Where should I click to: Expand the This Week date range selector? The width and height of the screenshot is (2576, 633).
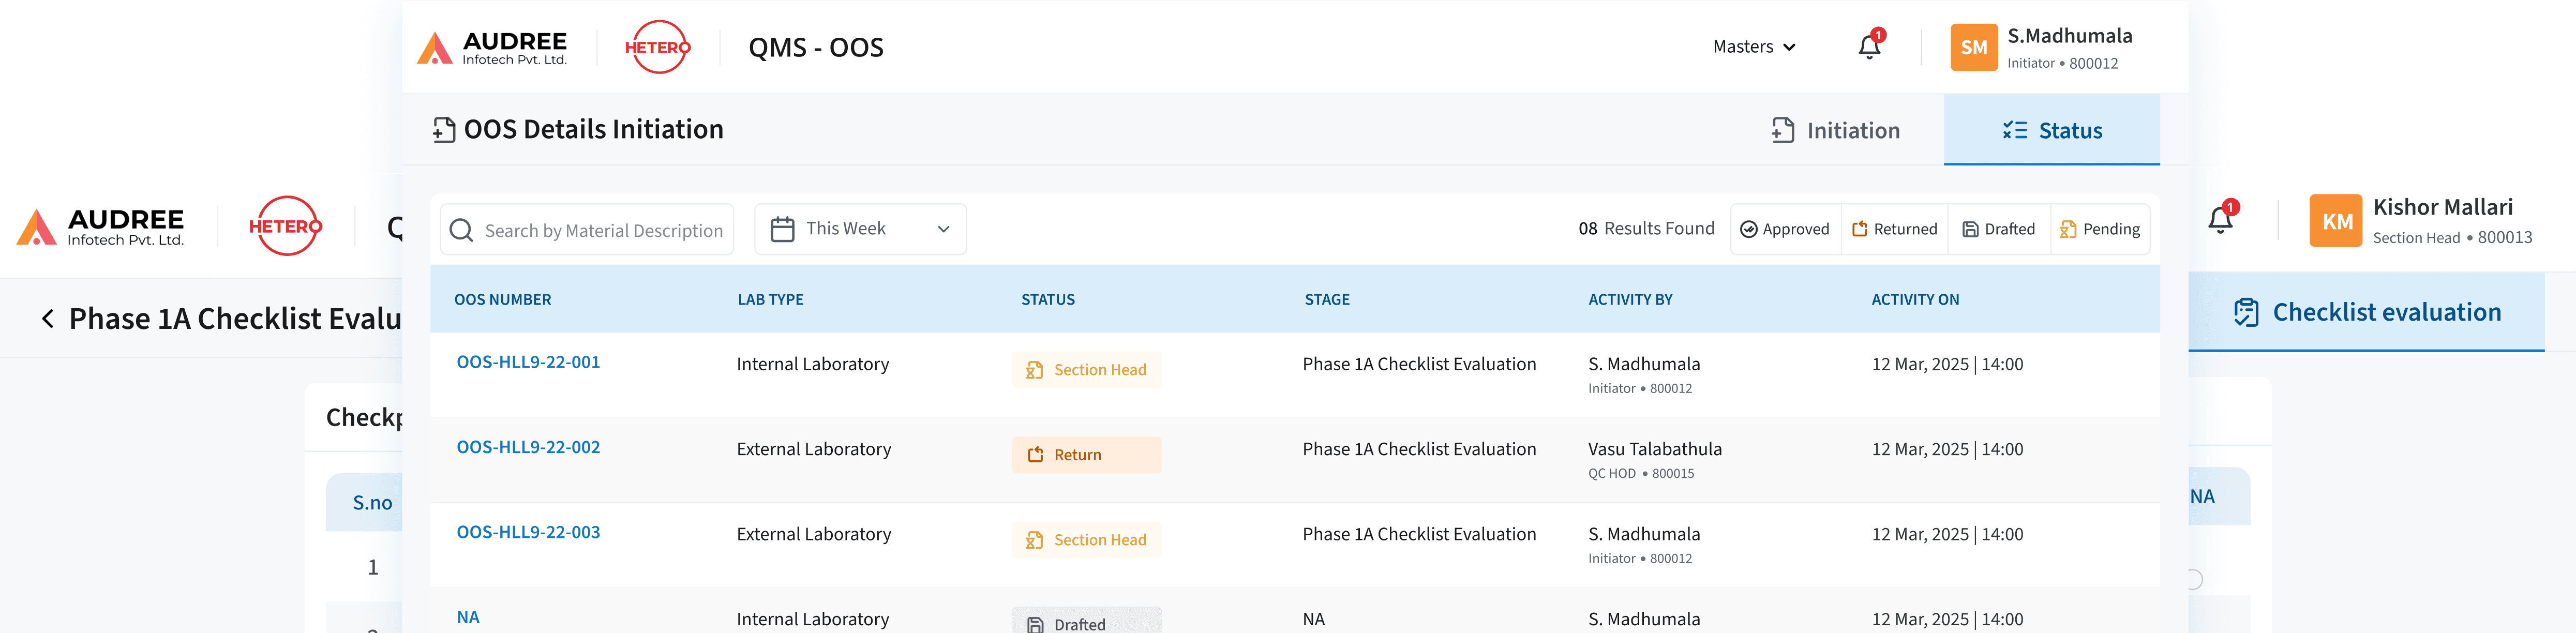click(860, 228)
